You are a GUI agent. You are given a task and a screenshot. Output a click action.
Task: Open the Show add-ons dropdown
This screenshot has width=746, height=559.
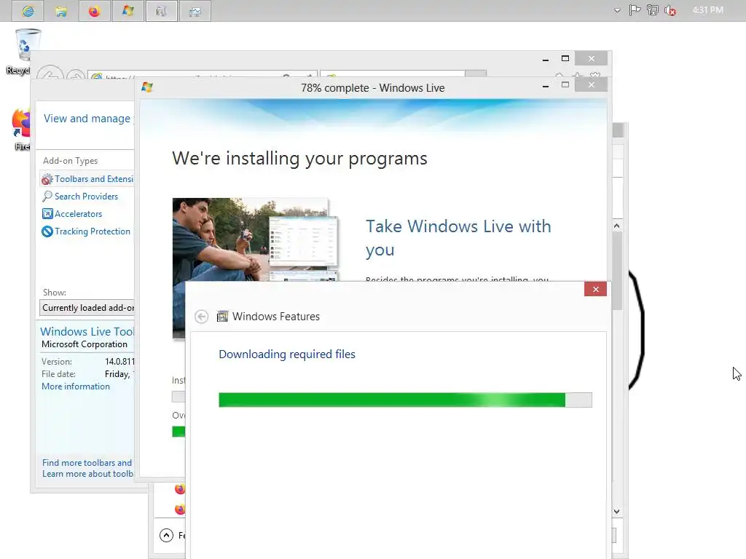point(87,308)
